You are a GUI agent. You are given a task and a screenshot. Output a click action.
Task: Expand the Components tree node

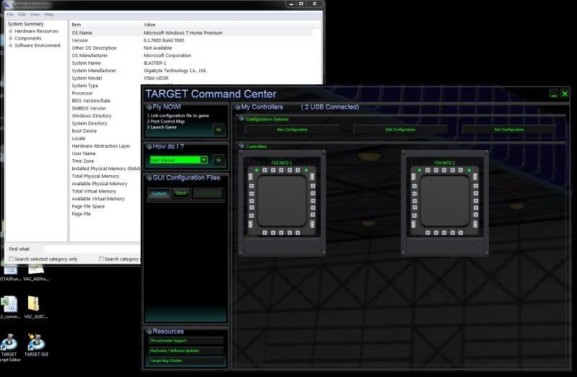11,39
